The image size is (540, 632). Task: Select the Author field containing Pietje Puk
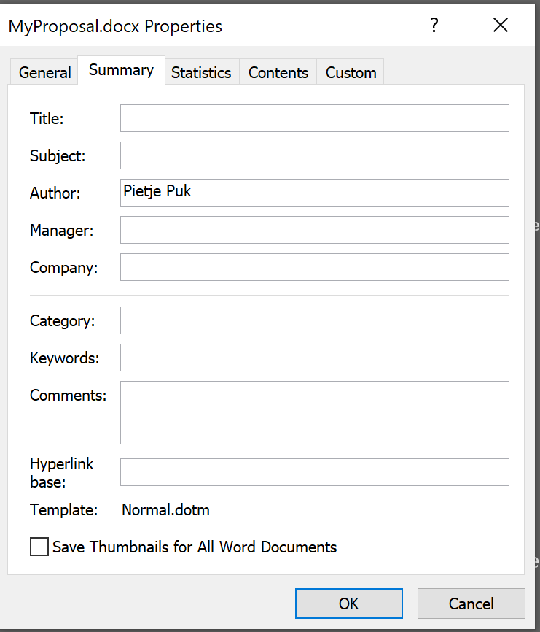pos(313,193)
